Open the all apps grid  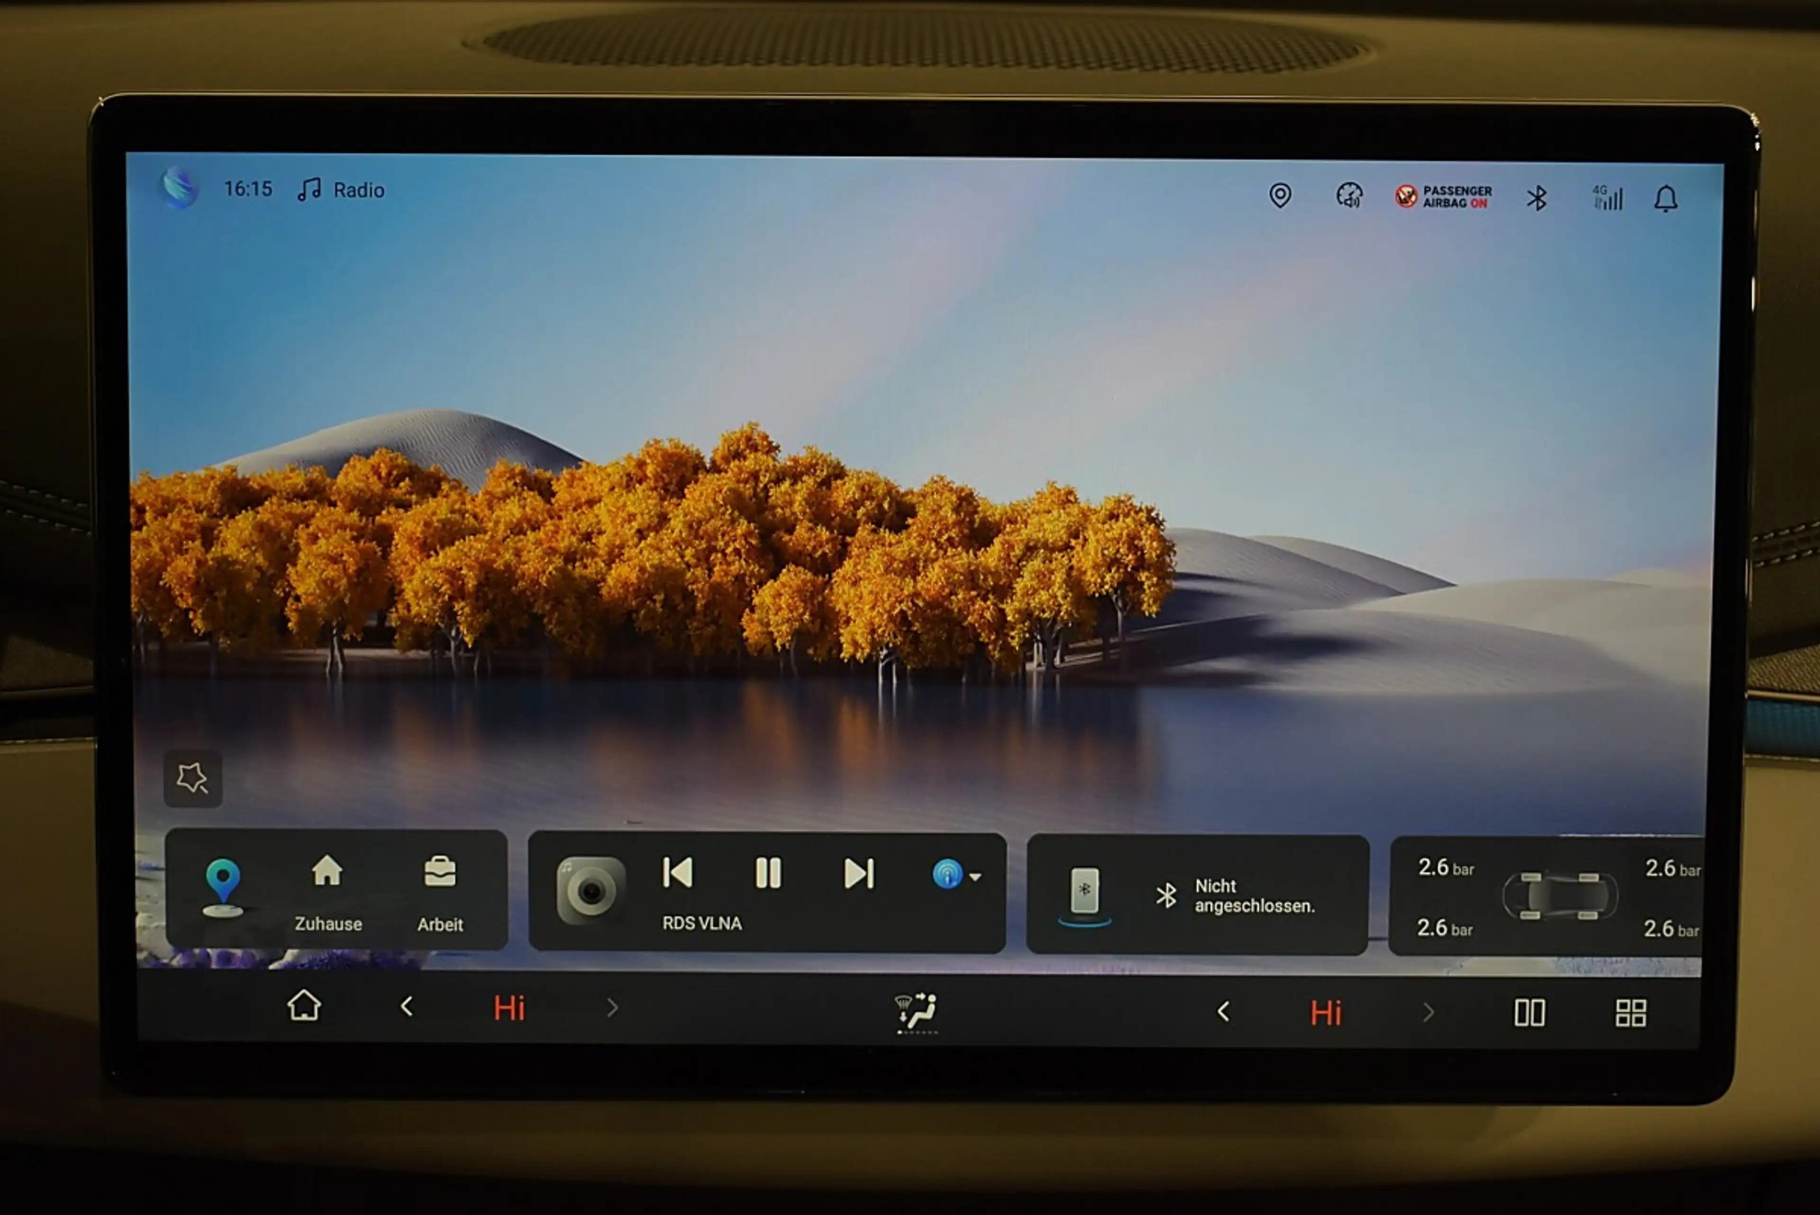pos(1631,1014)
